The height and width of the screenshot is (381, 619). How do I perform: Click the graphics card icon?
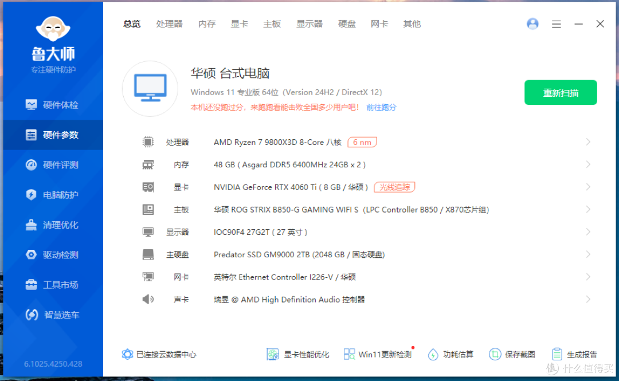tap(148, 187)
